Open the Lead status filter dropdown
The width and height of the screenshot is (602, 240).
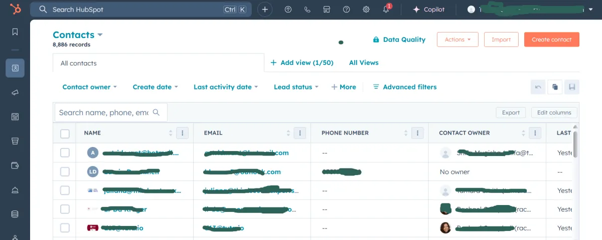(x=296, y=87)
